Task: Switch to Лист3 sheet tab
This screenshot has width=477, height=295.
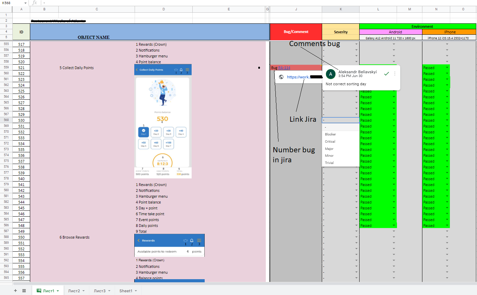Action: (x=100, y=291)
